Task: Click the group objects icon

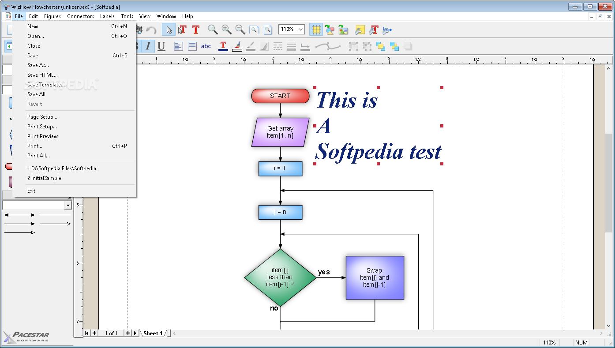Action: (353, 46)
